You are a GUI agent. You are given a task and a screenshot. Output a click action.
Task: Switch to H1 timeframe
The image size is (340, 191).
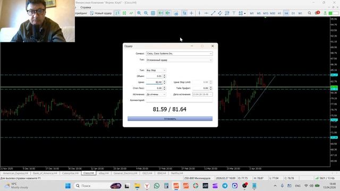[x=279, y=13]
